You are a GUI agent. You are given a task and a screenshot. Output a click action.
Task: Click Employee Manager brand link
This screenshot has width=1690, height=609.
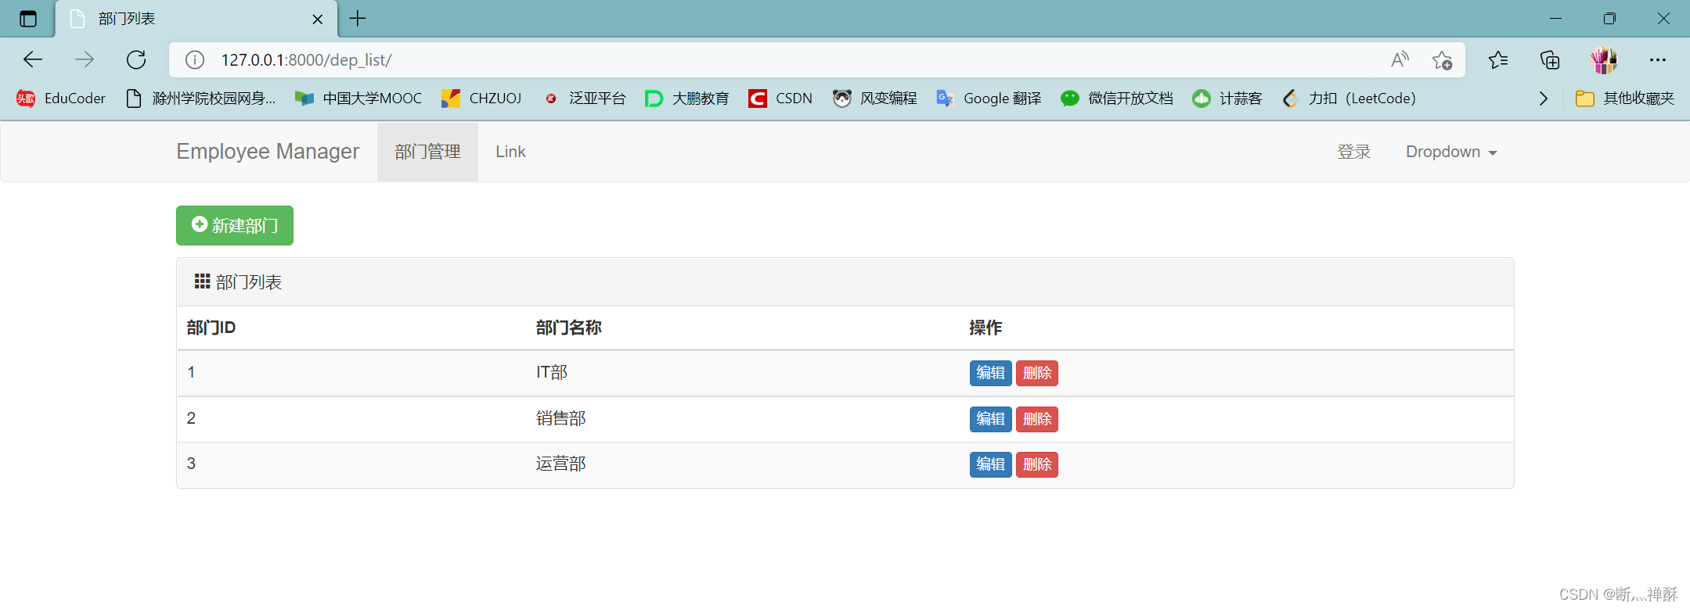(x=268, y=152)
